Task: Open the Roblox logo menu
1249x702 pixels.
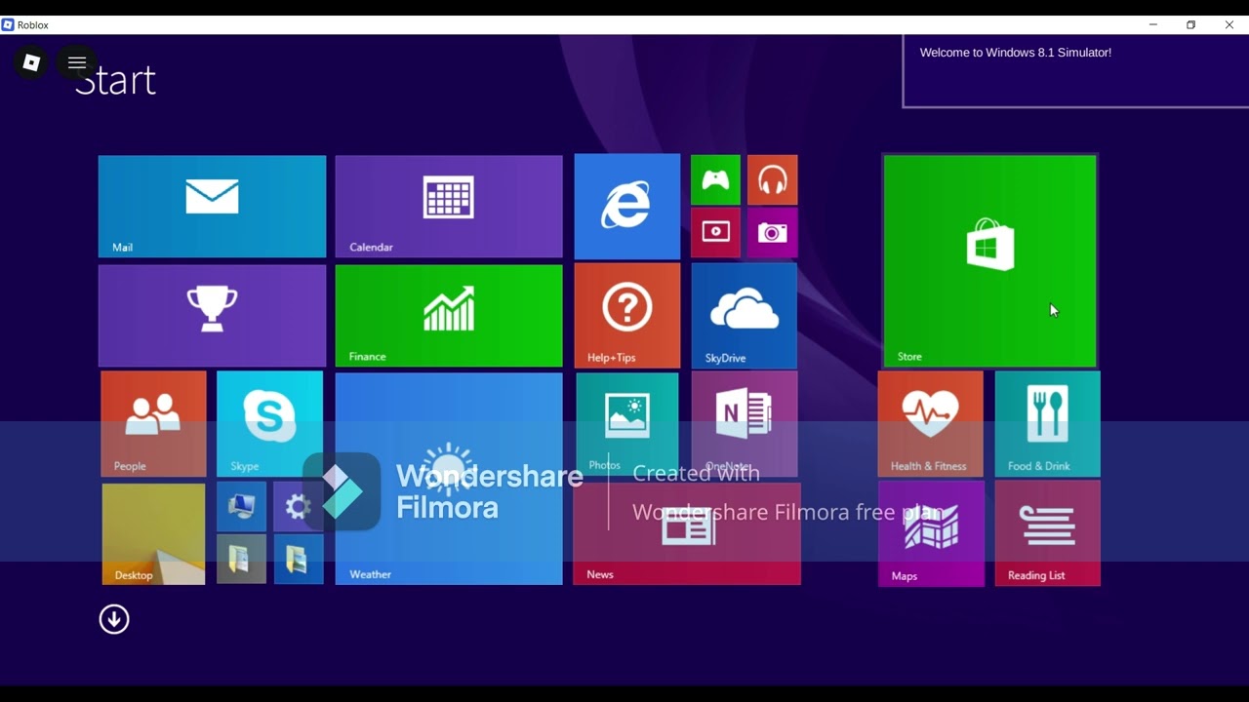Action: 31,62
